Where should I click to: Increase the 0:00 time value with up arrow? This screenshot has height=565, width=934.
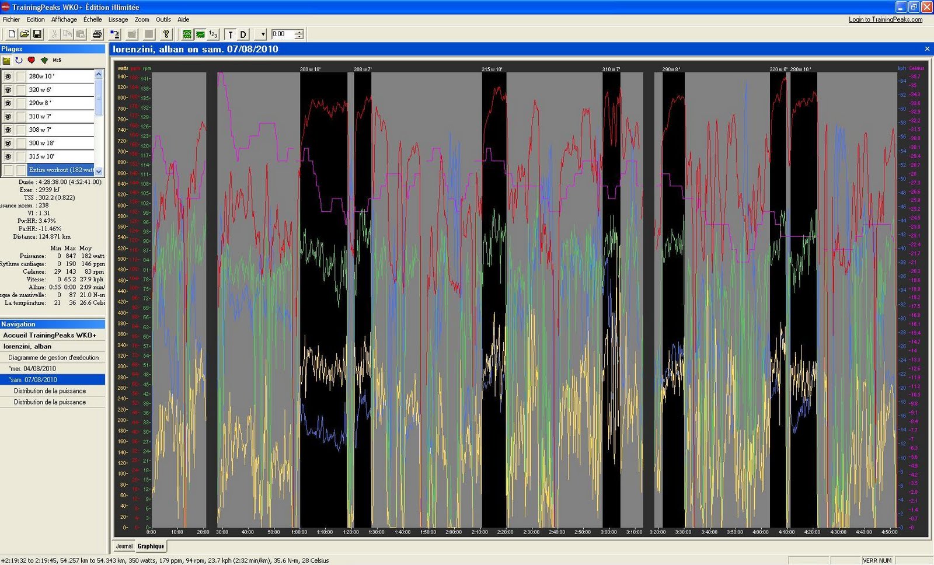[299, 32]
